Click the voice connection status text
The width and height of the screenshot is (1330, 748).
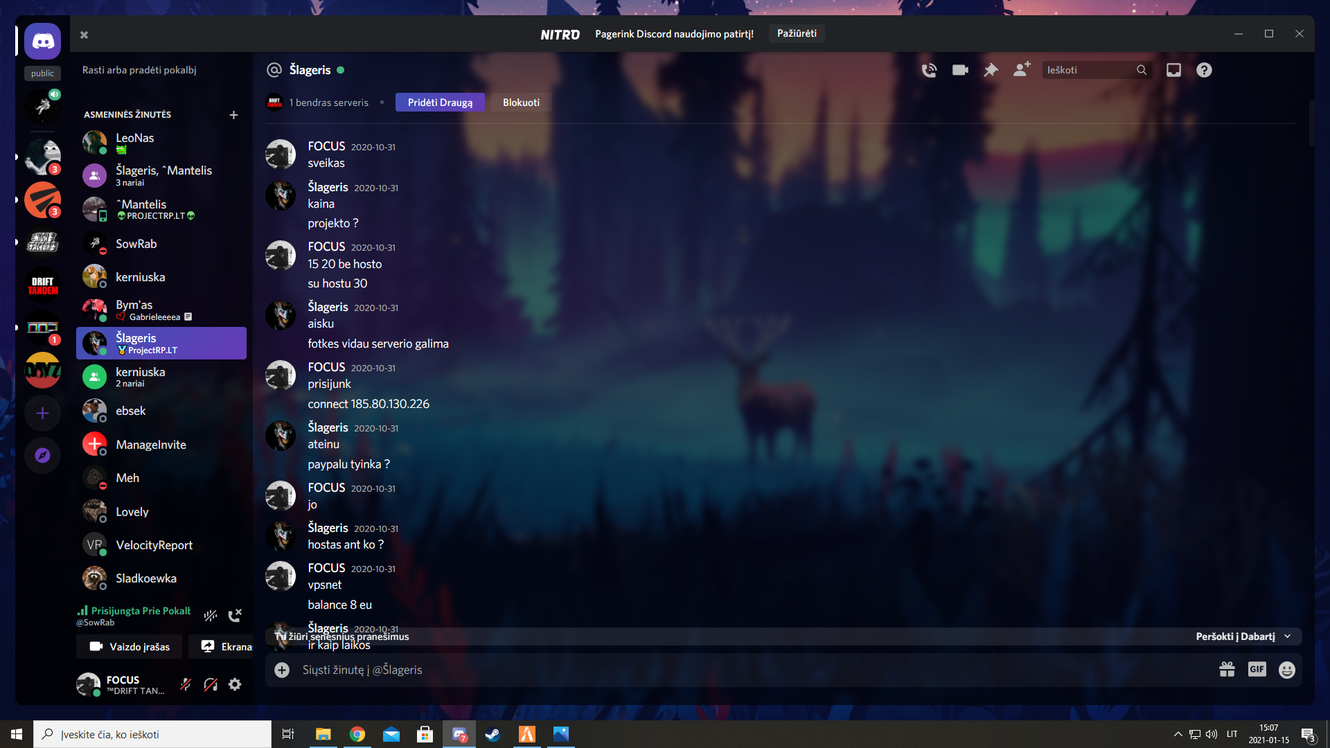pos(141,611)
